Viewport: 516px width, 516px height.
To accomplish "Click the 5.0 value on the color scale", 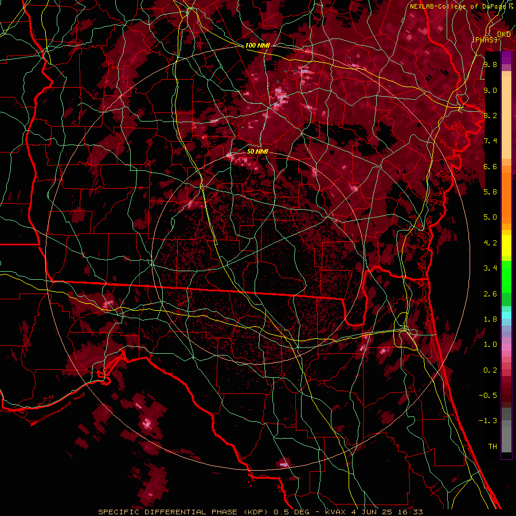I will pyautogui.click(x=490, y=217).
